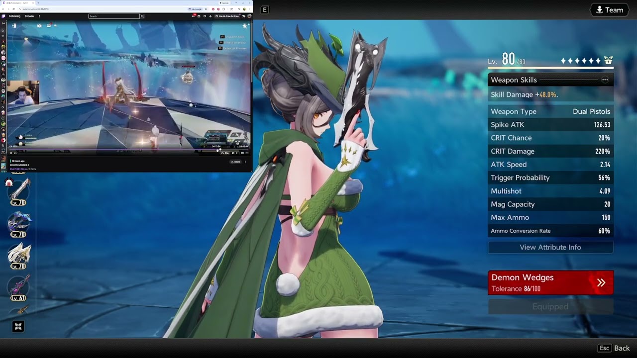Click the Twitch logo in browser
Viewport: 637px width, 358px height.
(x=3, y=16)
